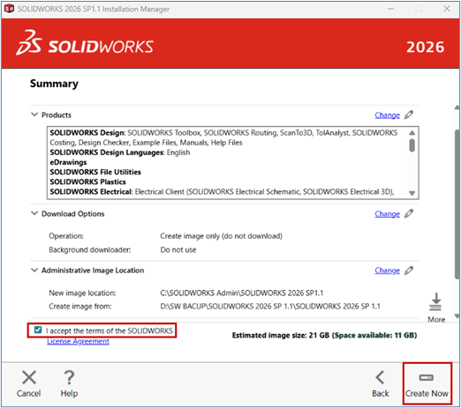This screenshot has height=408, width=461.
Task: Toggle the accept license terms checkbox
Action: click(38, 330)
